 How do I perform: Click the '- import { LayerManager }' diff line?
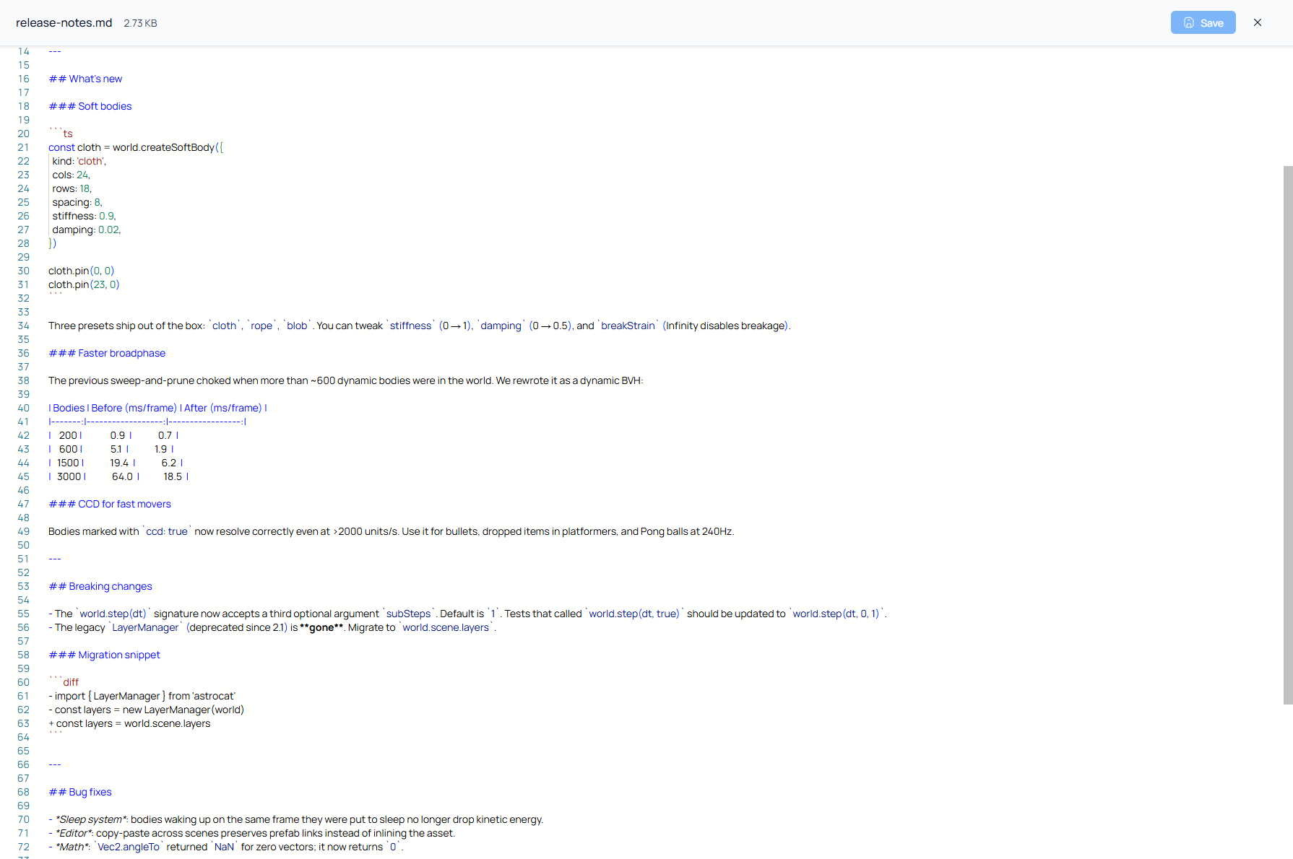click(142, 696)
